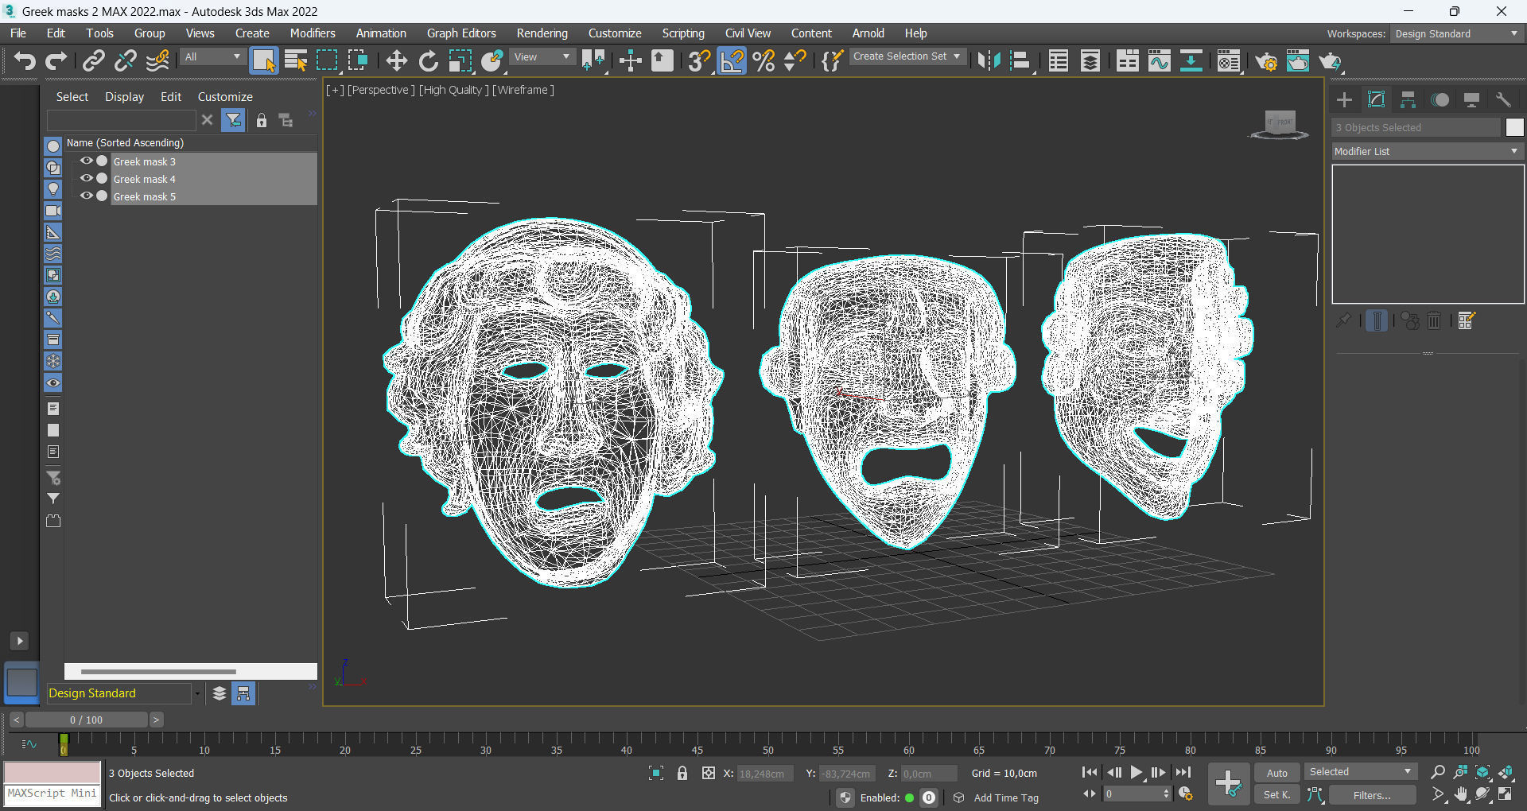The image size is (1527, 811).
Task: Open the reference coordinate View dropdown
Action: [x=542, y=57]
